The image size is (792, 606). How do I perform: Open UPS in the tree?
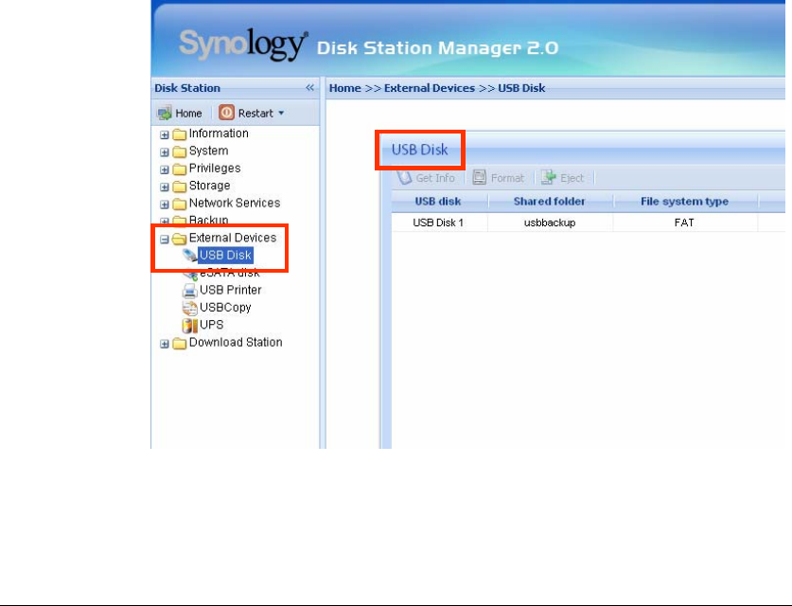click(x=211, y=325)
